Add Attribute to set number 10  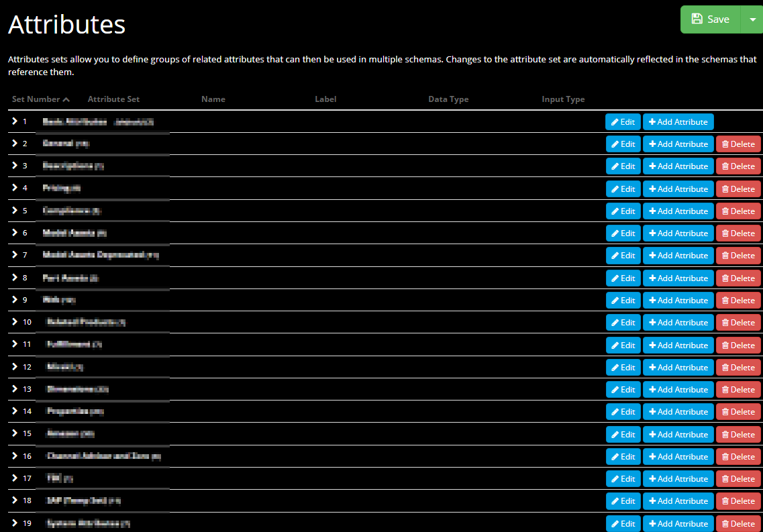pos(678,323)
